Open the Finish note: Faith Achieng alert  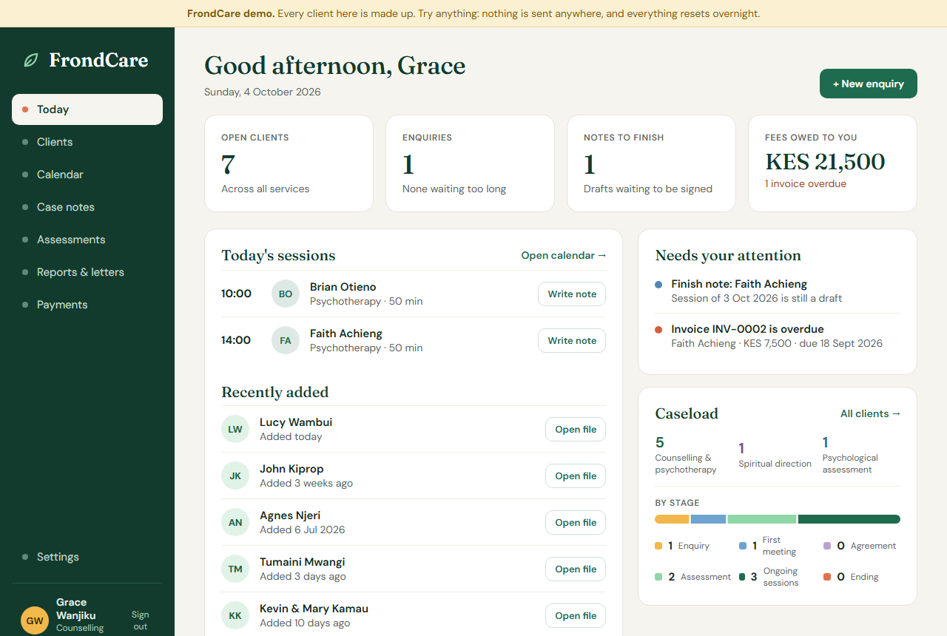(778, 291)
